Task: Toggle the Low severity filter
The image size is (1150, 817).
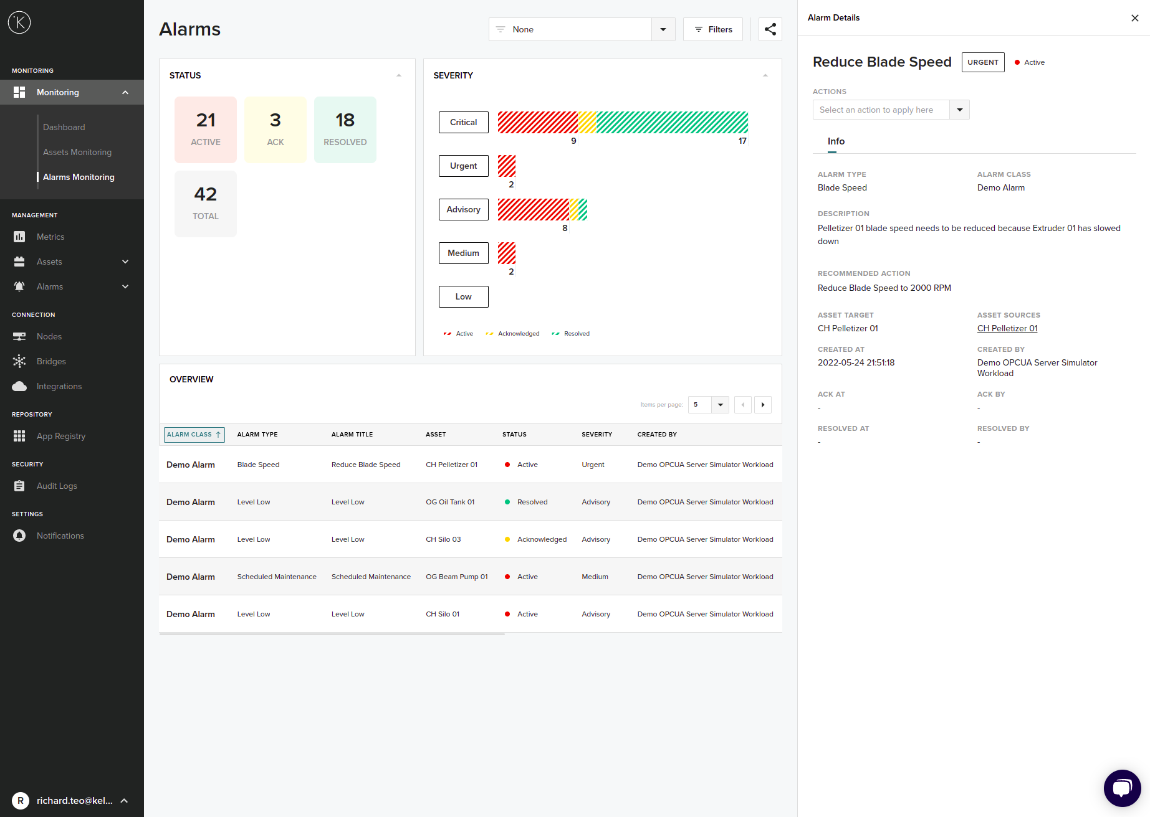Action: pos(463,296)
